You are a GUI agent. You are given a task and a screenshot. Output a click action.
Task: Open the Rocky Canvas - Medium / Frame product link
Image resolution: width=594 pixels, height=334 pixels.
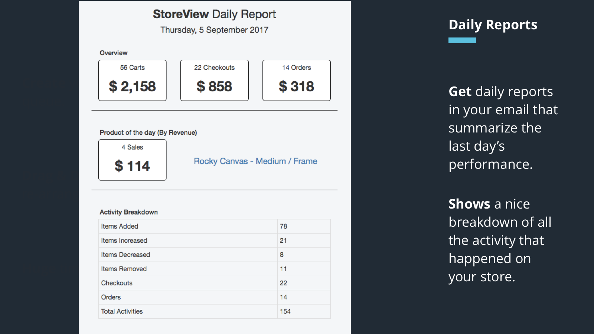(x=255, y=161)
